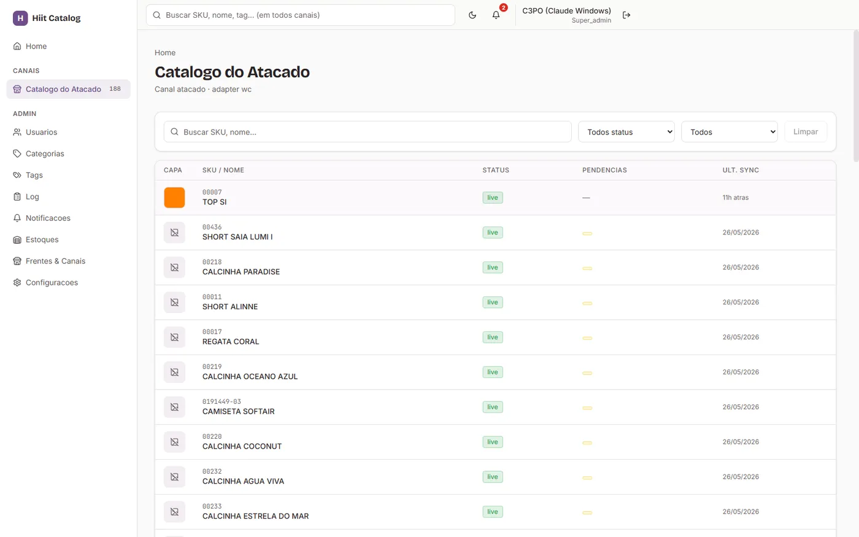Click pendencias yellow indicator for SHORT ALINNE
This screenshot has height=537, width=859.
pyautogui.click(x=587, y=303)
